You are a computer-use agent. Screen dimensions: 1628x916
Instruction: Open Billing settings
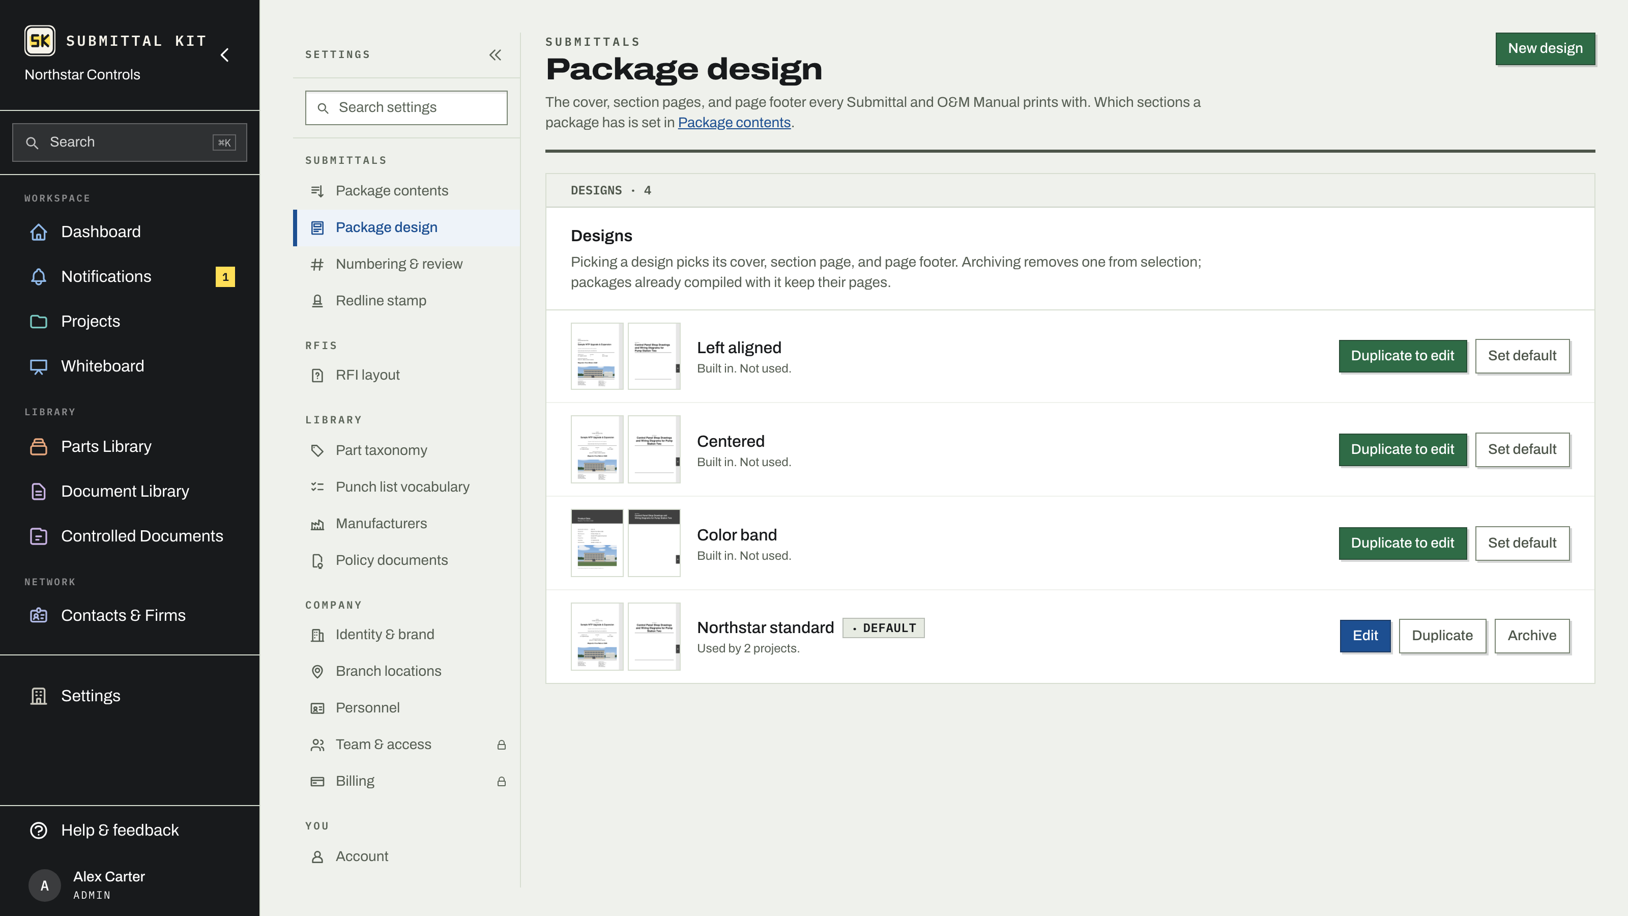pyautogui.click(x=406, y=781)
